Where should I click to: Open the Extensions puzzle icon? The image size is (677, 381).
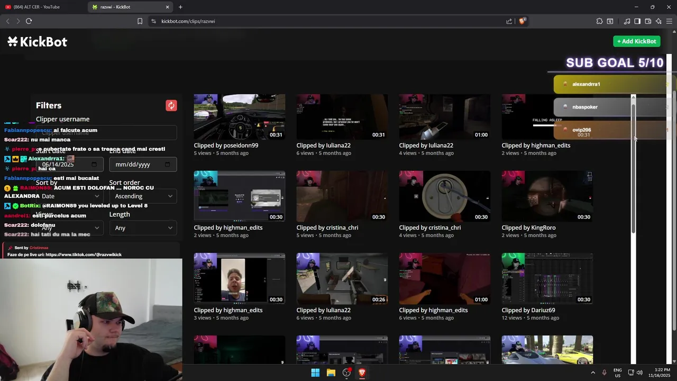599,21
